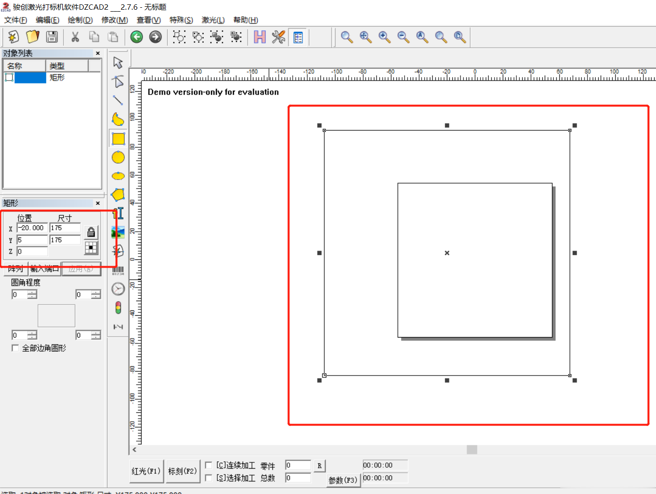This screenshot has height=494, width=656.
Task: Click the Z position field
Action: tap(32, 252)
